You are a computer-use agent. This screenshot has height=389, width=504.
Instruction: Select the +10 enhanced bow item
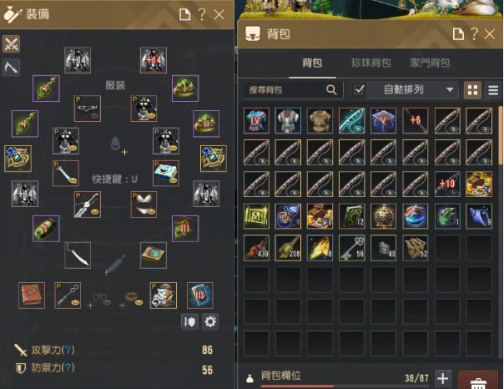tap(447, 184)
